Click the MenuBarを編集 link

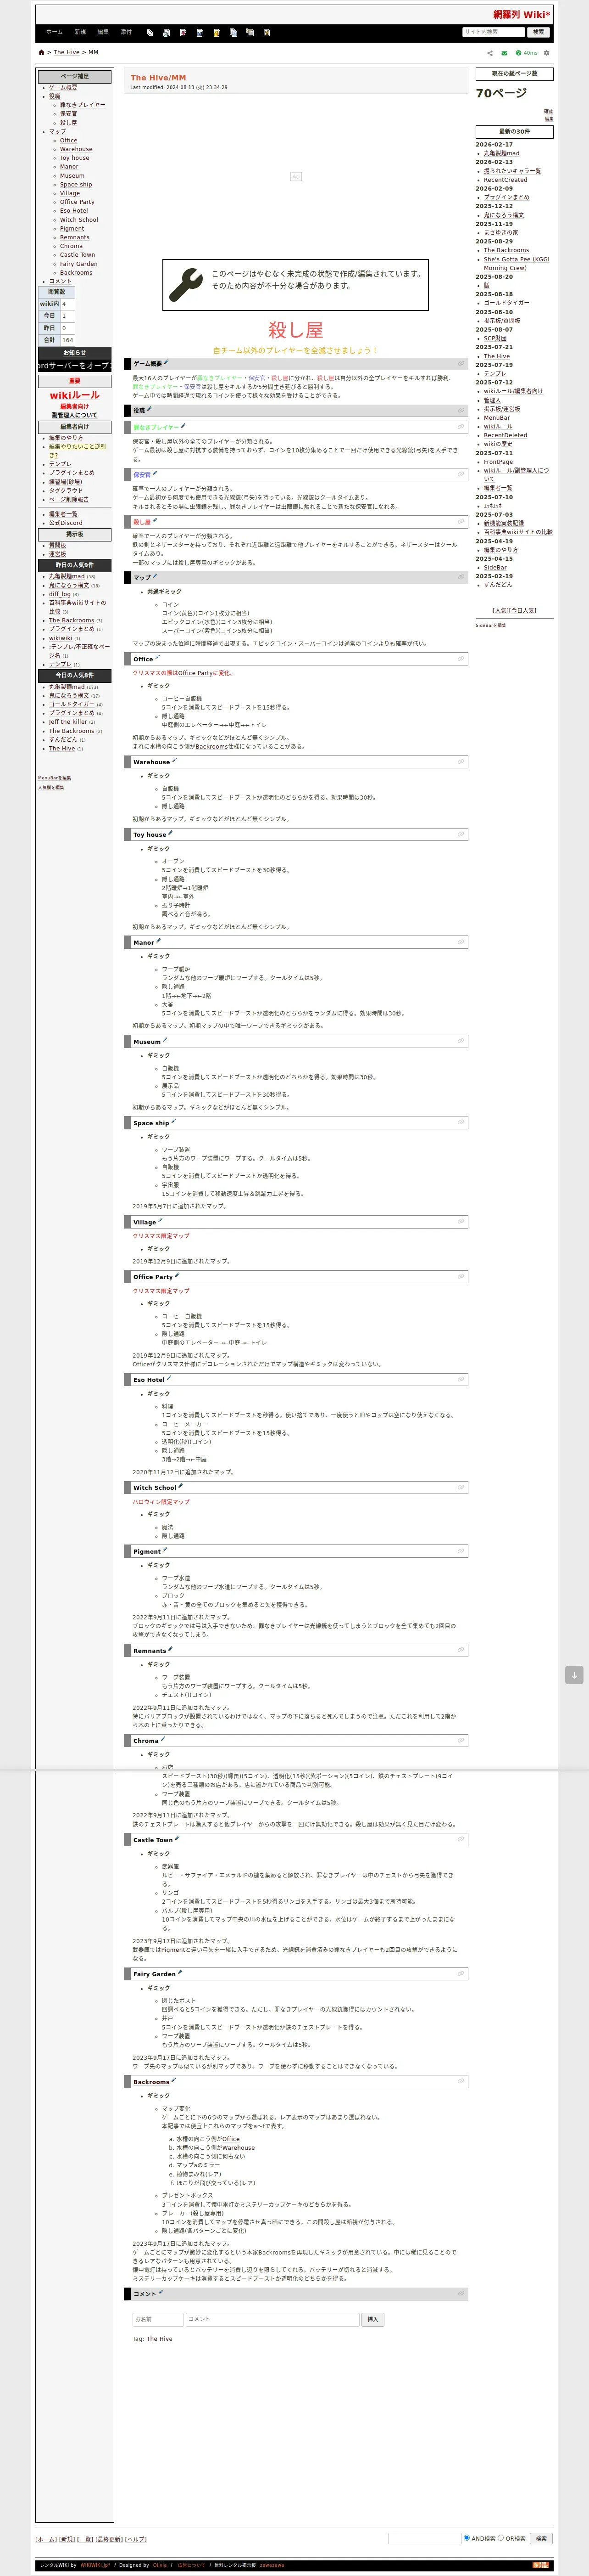(54, 778)
